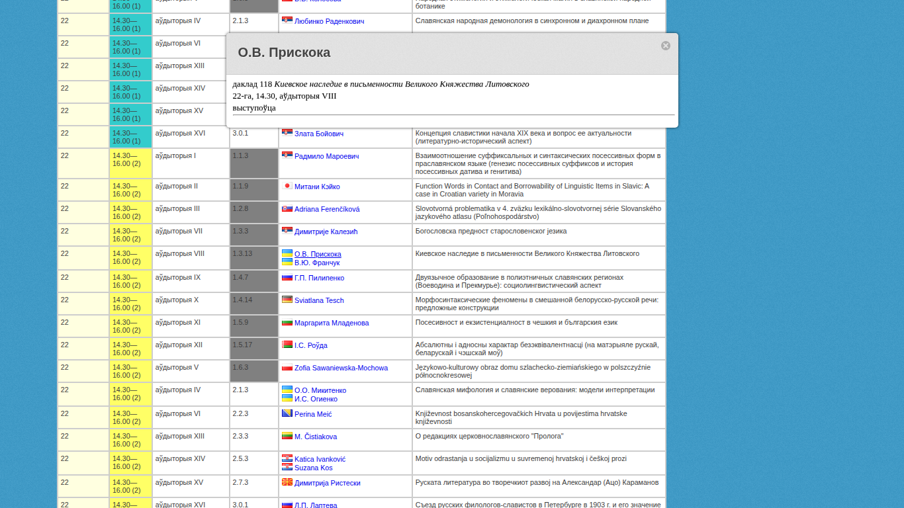Open speaker link Злата Бойович
Screen dimensions: 904x508
click(x=319, y=134)
